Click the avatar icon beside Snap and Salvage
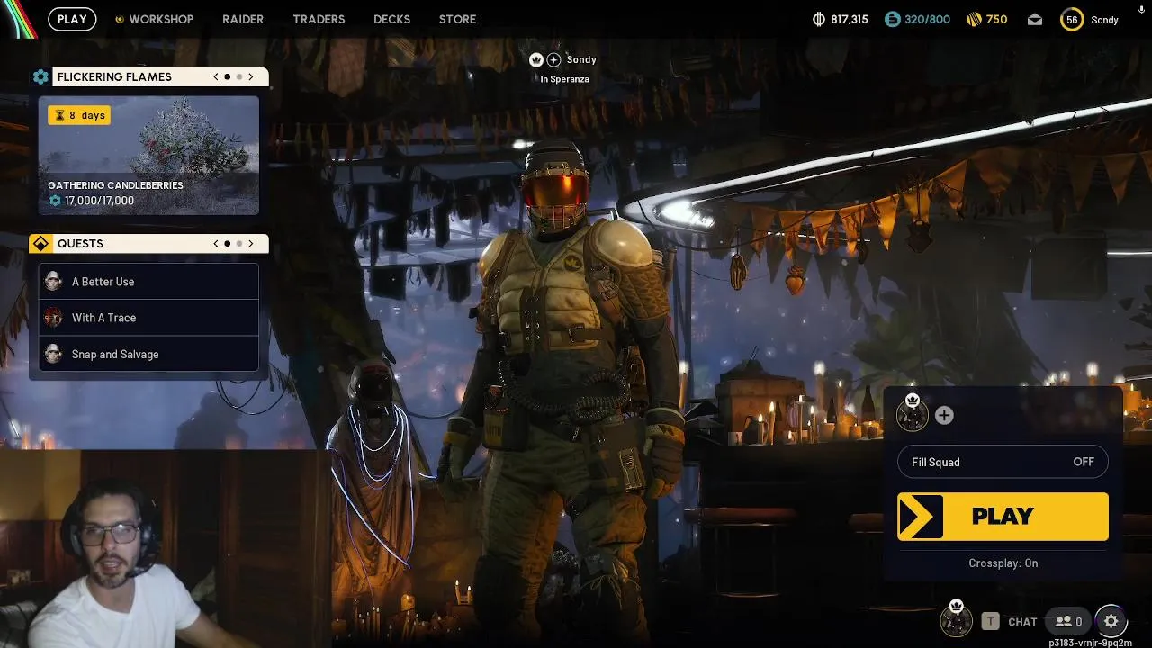This screenshot has width=1152, height=648. coord(53,354)
